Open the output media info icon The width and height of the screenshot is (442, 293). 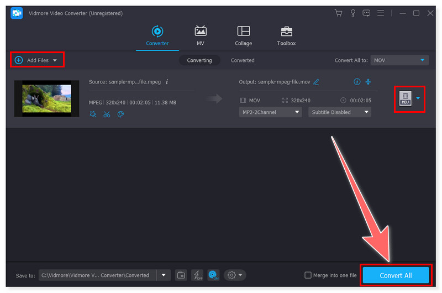click(357, 82)
